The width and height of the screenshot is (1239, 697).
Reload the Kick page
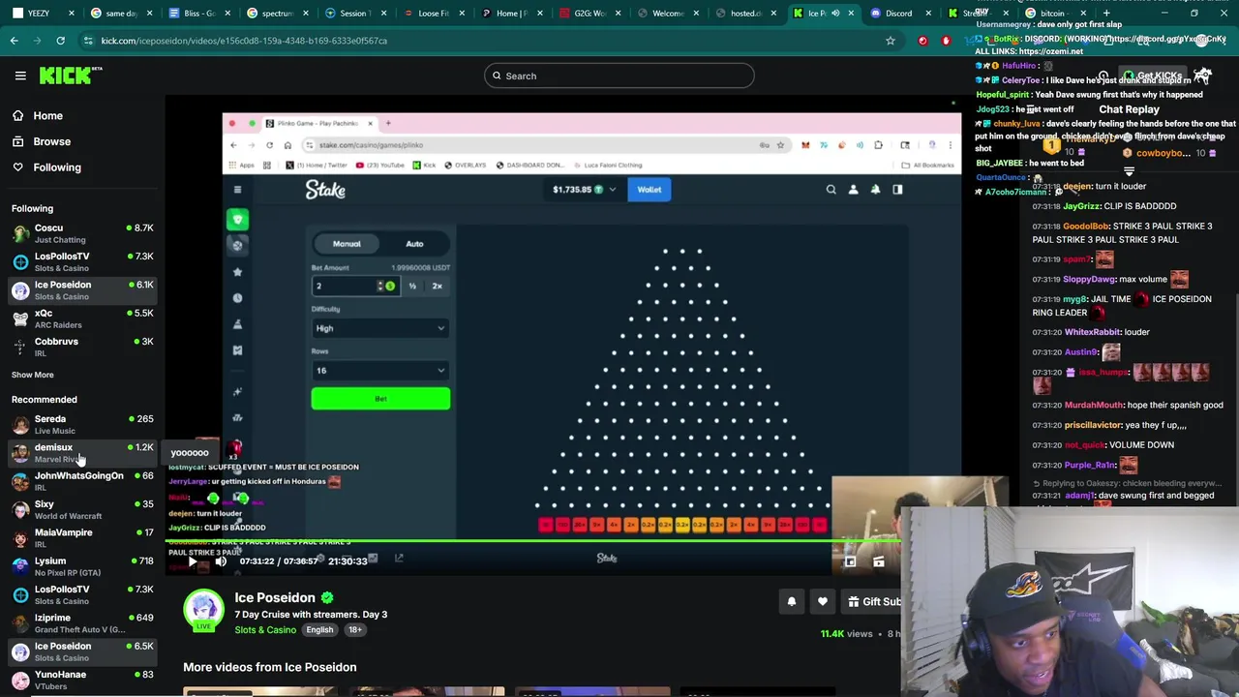coord(60,41)
